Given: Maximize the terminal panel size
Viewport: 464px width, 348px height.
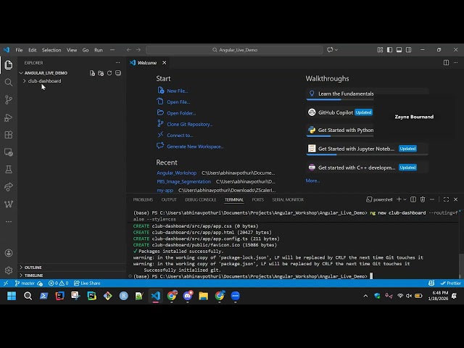Looking at the screenshot, I should click(446, 199).
